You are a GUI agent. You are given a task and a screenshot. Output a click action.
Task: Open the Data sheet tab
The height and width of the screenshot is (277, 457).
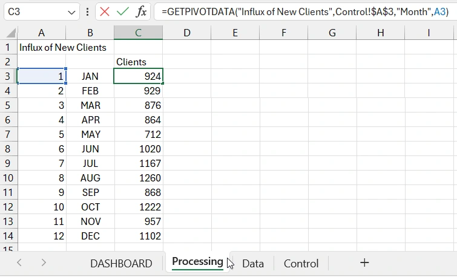coord(253,263)
